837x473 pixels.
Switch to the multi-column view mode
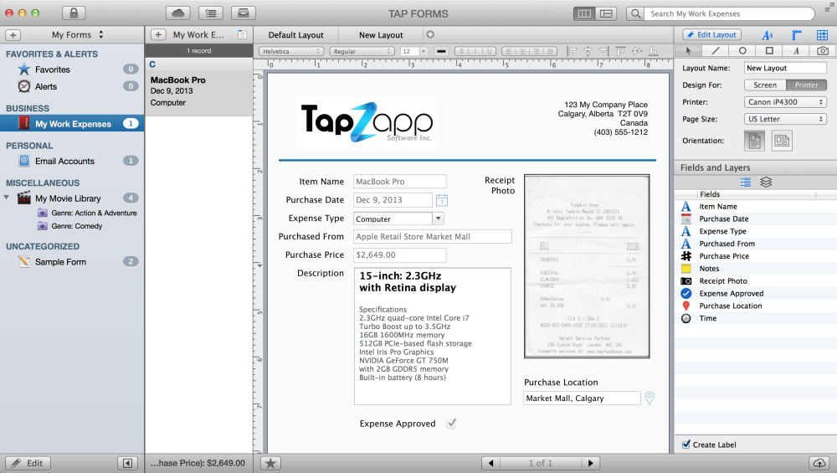(584, 13)
